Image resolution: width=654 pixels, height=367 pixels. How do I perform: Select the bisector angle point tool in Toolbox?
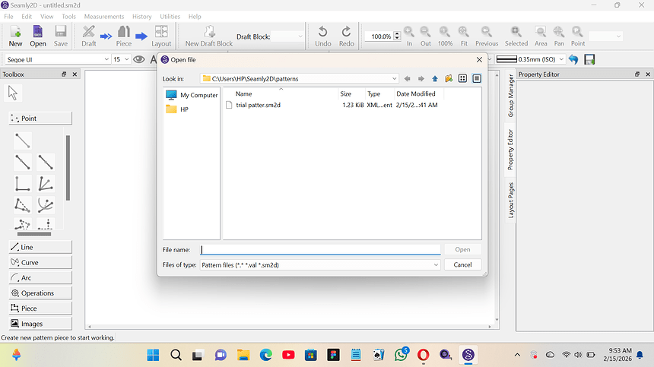coord(46,184)
